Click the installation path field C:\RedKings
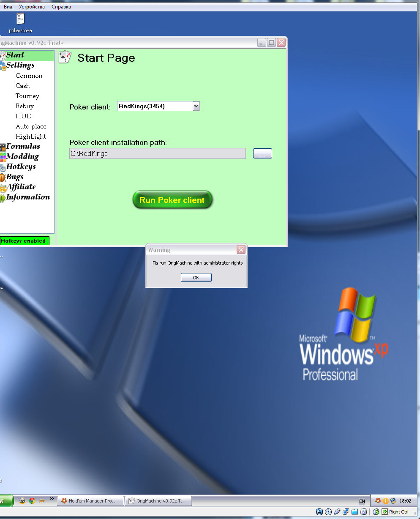This screenshot has height=519, width=420. [x=158, y=153]
